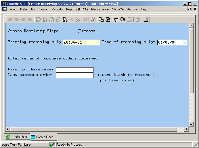Click the lightning bolt toolbar icon

point(93,20)
